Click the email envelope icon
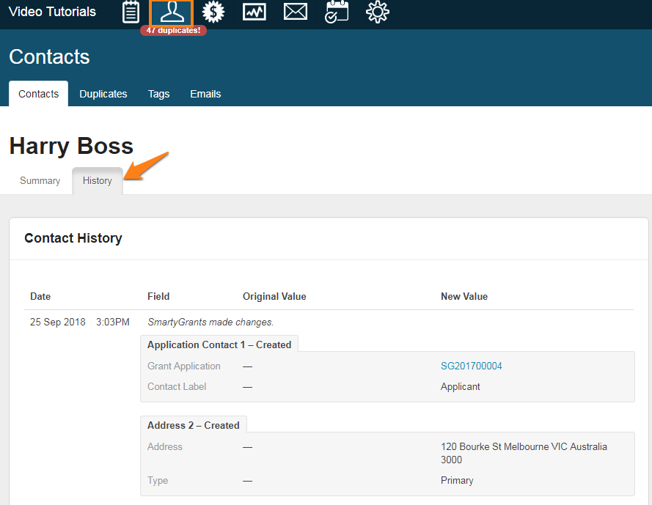The width and height of the screenshot is (652, 505). click(x=295, y=12)
